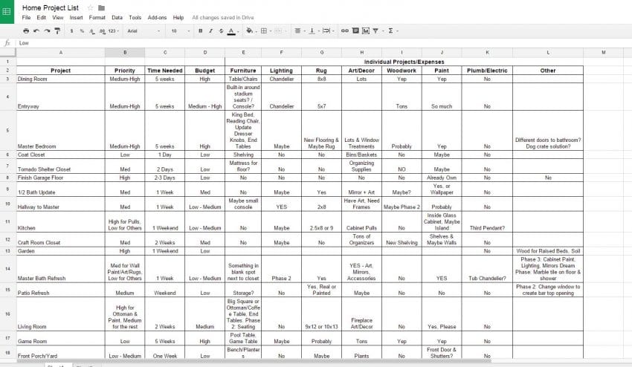
Task: Redo the last undone action
Action: pos(47,30)
